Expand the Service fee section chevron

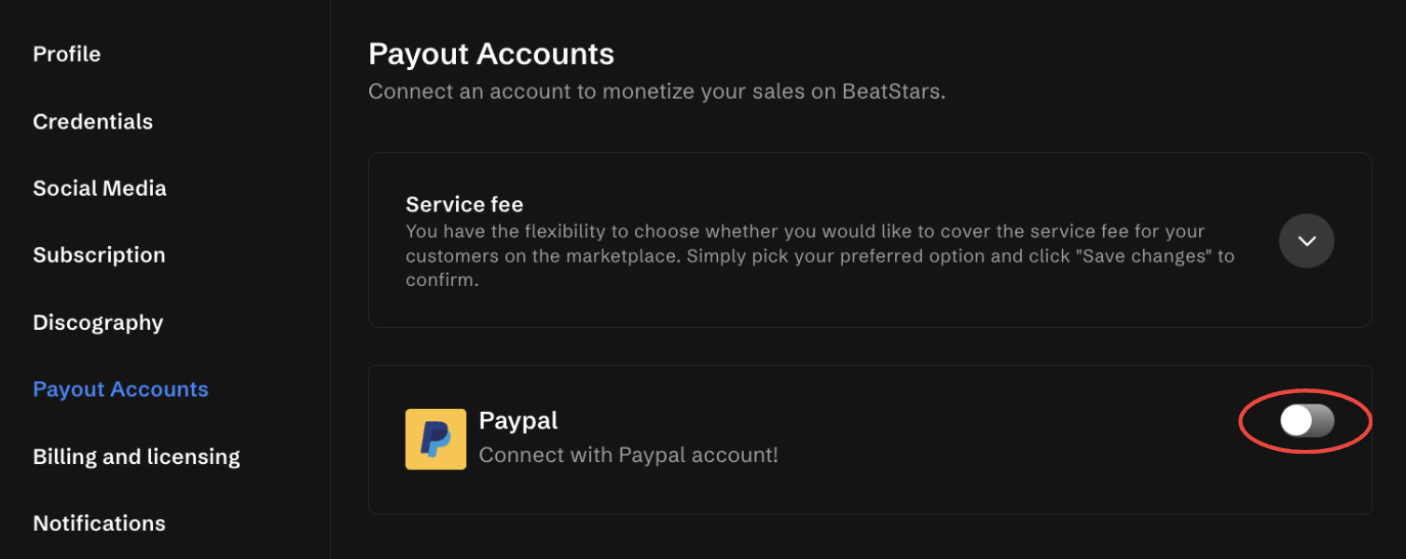click(1306, 241)
